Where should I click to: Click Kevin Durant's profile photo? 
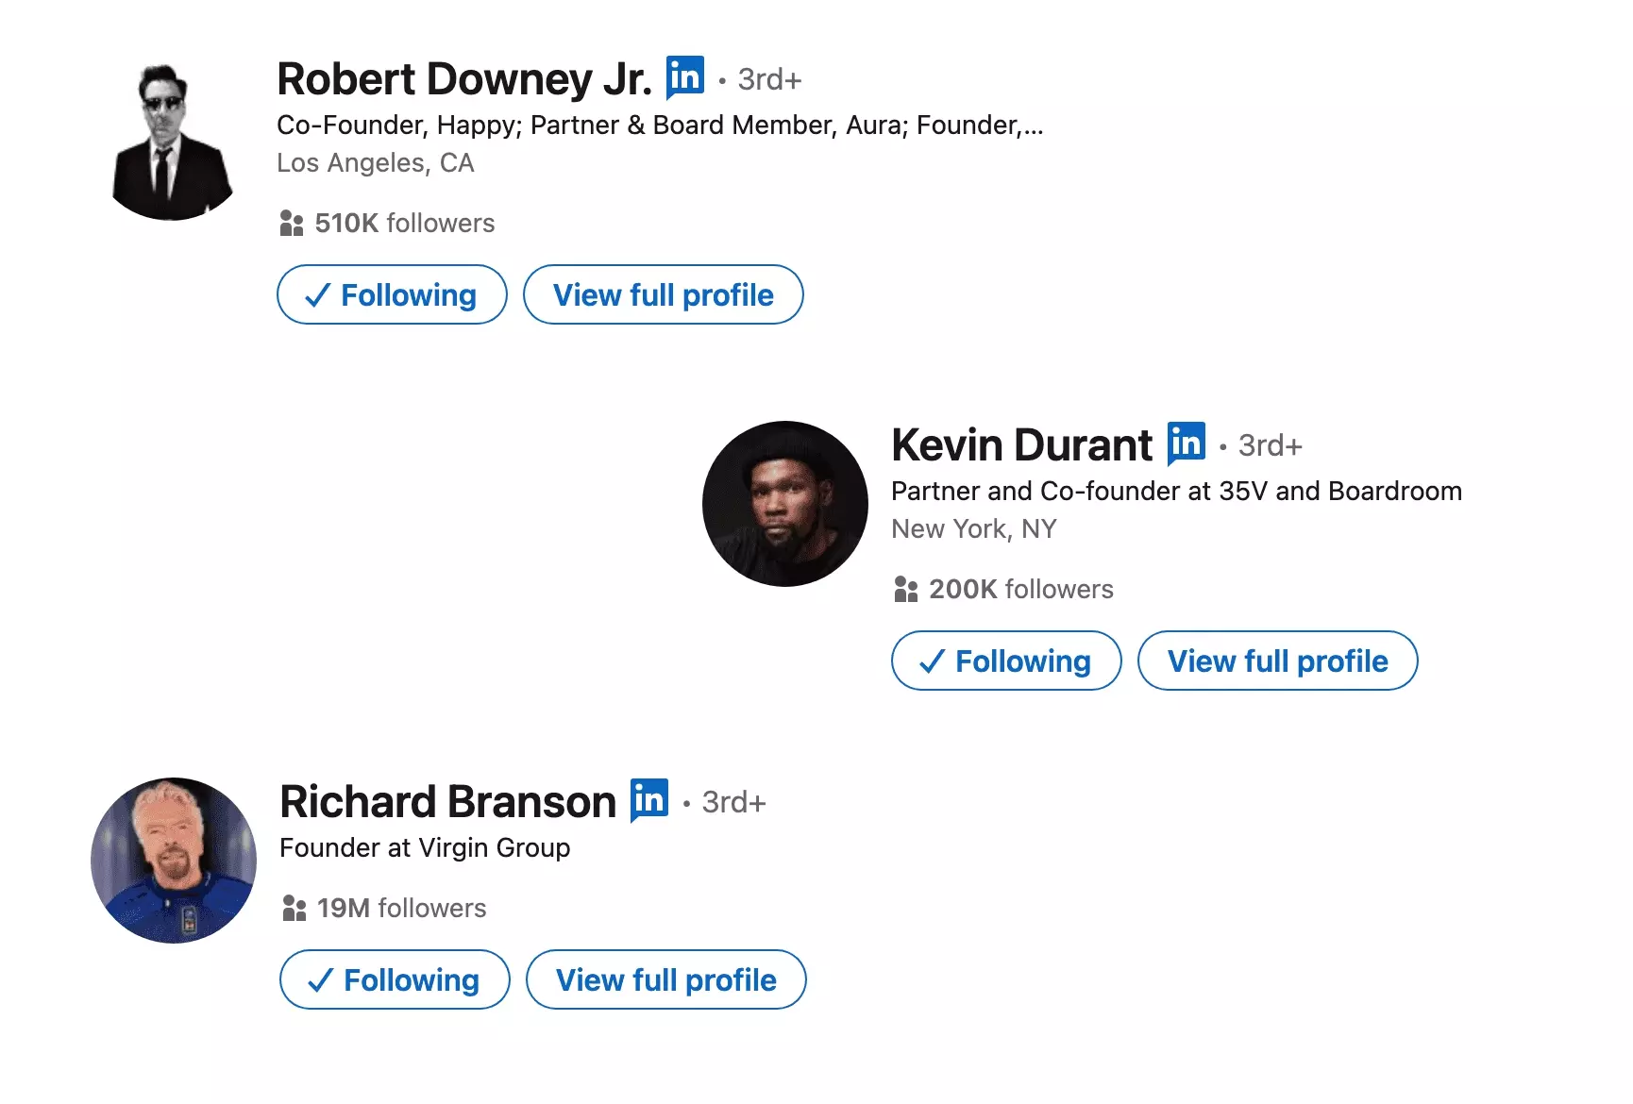(x=783, y=503)
